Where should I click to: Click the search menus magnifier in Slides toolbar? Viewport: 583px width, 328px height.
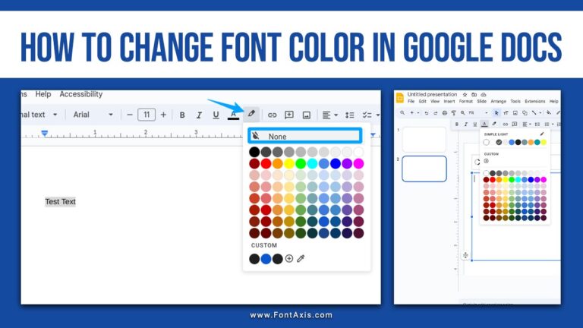402,112
